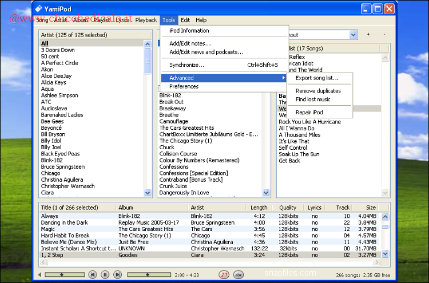Click the red music note icon

(225, 275)
